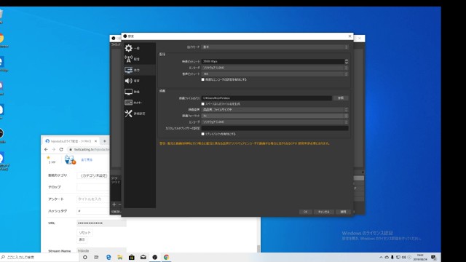The height and width of the screenshot is (262, 466).
Task: Open Task View on taskbar
Action: 97,257
